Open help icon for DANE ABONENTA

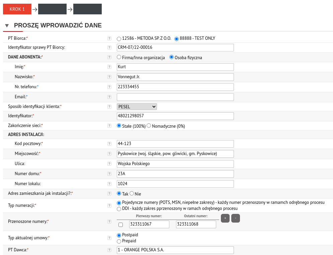(109, 57)
